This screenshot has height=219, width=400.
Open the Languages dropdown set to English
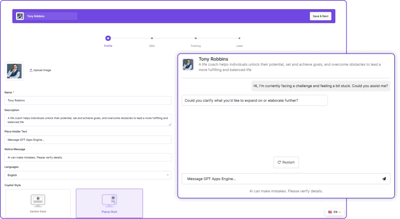click(x=88, y=175)
